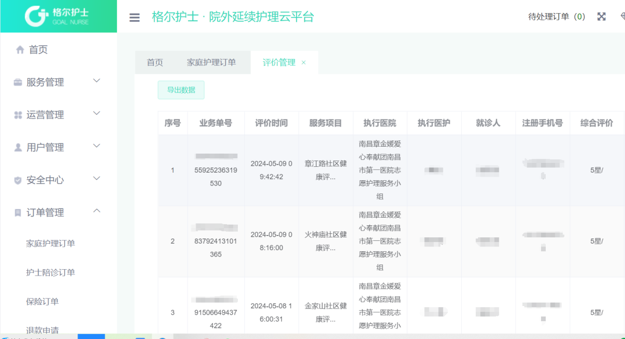Open 护士陪诊订单 in sidebar
625x339 pixels.
51,273
